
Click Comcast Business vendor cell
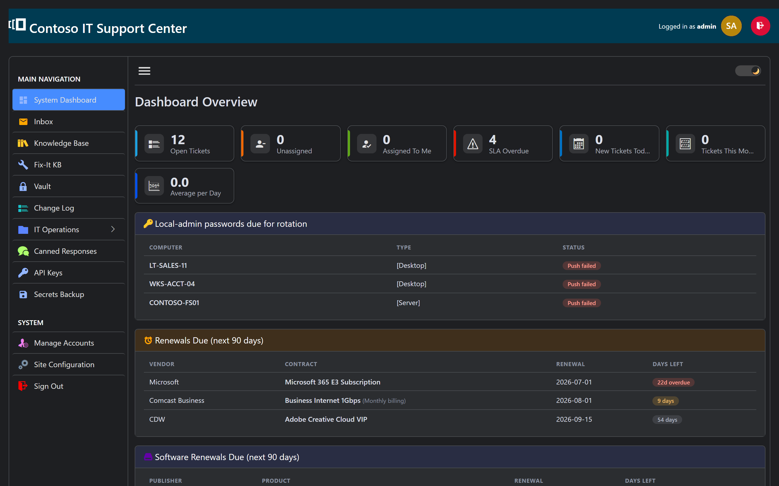click(177, 400)
